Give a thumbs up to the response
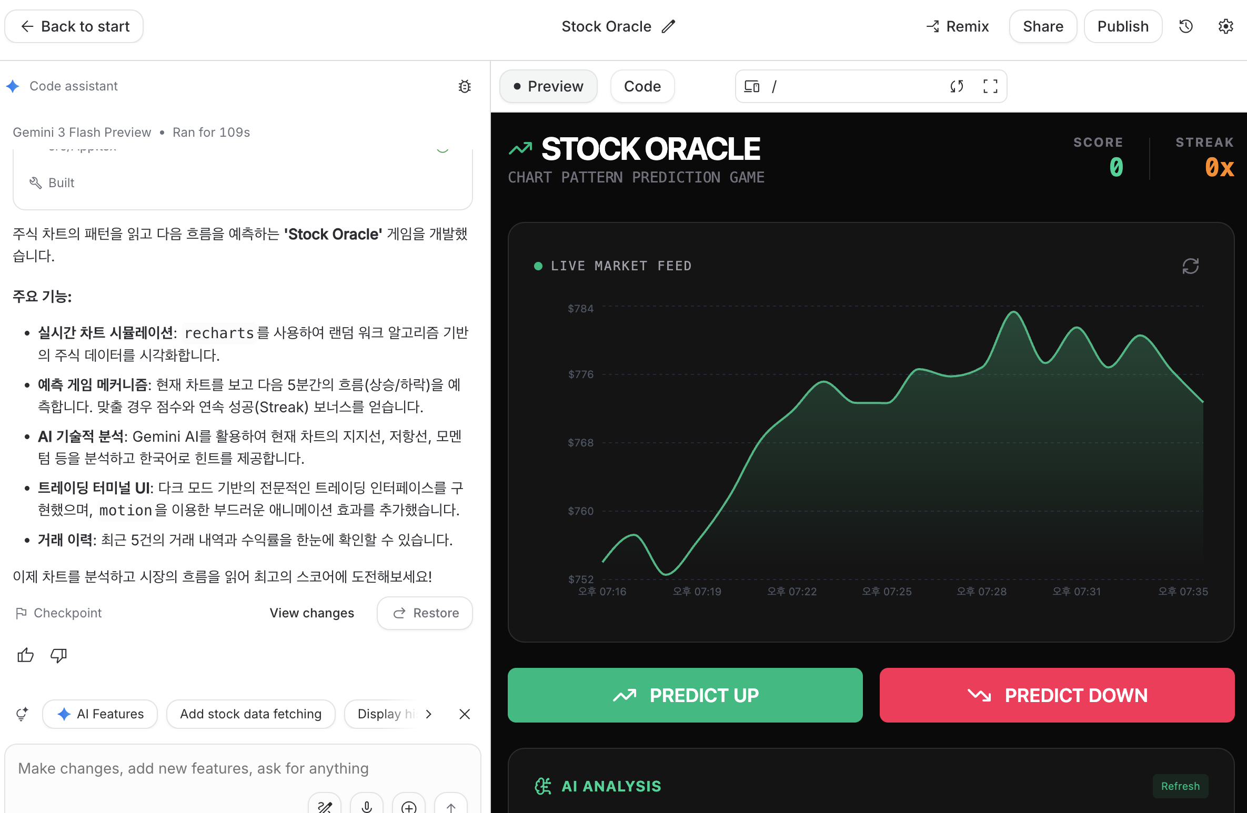Viewport: 1247px width, 813px height. pyautogui.click(x=25, y=655)
